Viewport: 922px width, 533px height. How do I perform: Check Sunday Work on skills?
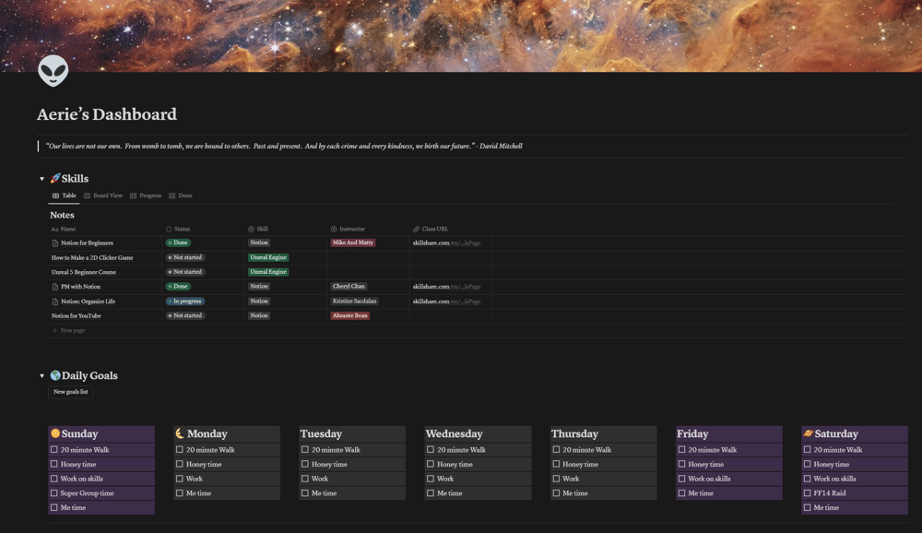pos(54,479)
